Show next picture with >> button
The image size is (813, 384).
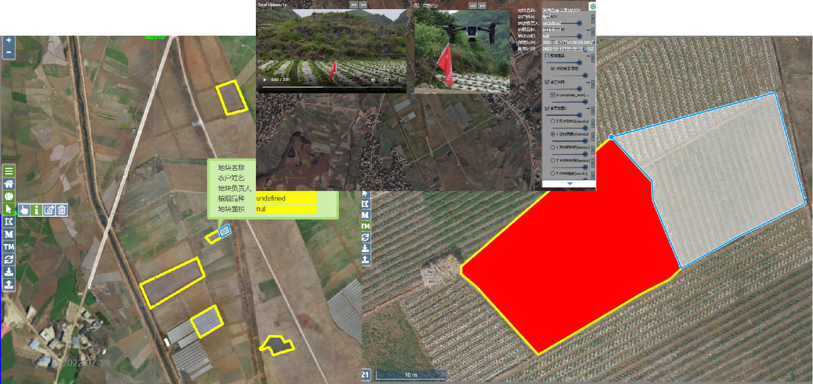click(482, 6)
